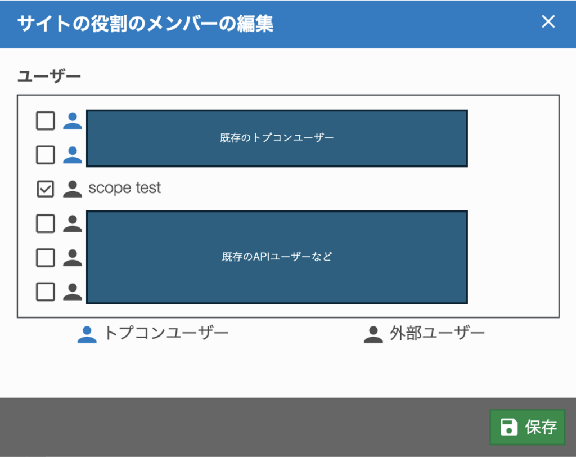576x457 pixels.
Task: Tick the topmost user checkbox in the list
Action: click(x=46, y=120)
